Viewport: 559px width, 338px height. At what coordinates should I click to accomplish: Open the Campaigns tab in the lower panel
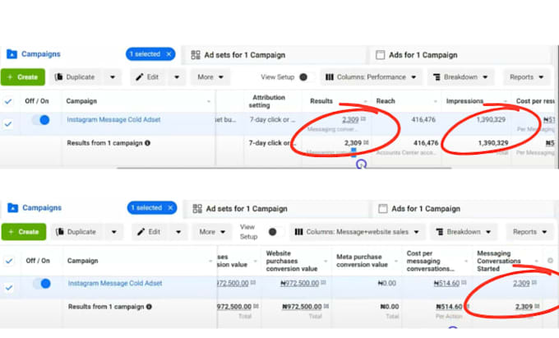35,207
